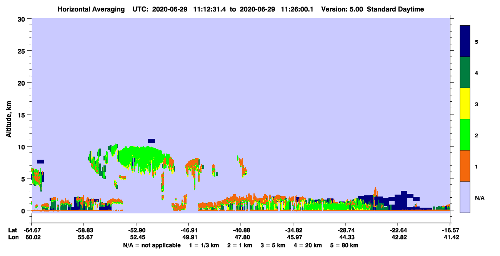Click the '5 = 80 km' legend note
This screenshot has width=500, height=256.
coord(344,245)
